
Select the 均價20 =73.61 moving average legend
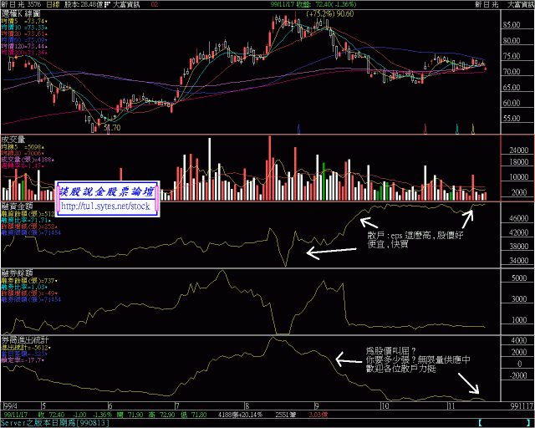(x=24, y=33)
